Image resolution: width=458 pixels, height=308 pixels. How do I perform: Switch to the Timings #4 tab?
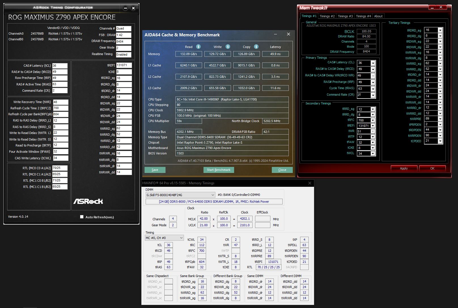pos(363,16)
